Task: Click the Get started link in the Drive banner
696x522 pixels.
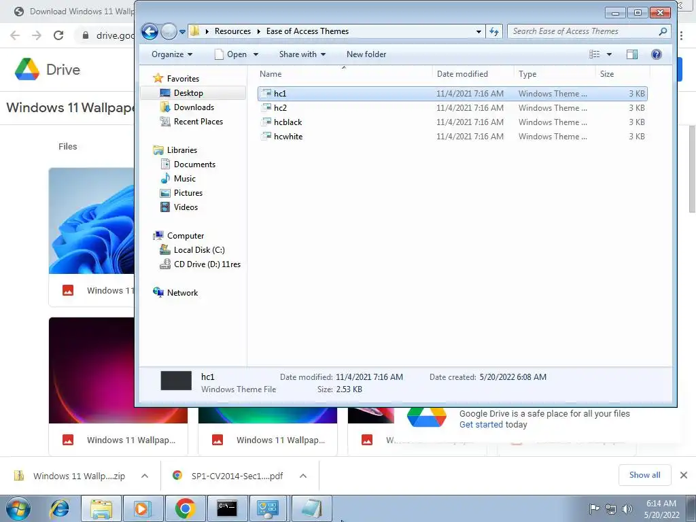Action: [481, 425]
